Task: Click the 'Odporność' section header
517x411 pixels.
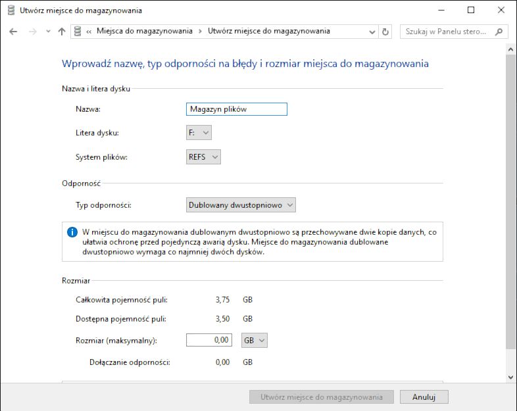Action: tap(82, 183)
